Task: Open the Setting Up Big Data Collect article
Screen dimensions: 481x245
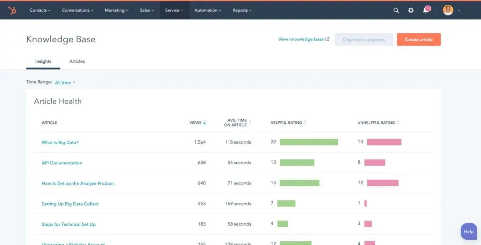Action: 70,204
